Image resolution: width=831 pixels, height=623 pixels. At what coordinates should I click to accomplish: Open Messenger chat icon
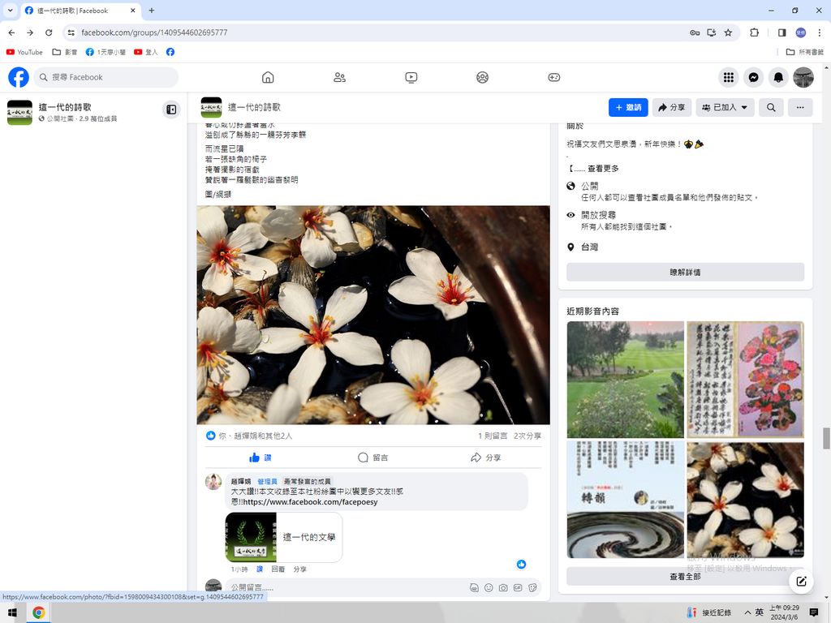click(x=753, y=77)
